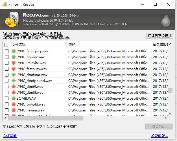Click horizontal scrollbar left arrow
The image size is (177, 141).
[5, 118]
